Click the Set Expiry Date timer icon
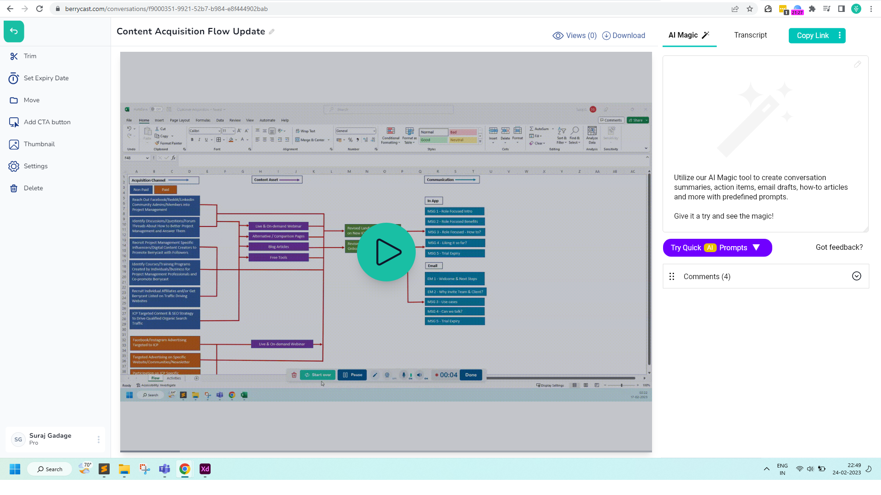This screenshot has width=881, height=495. tap(14, 78)
